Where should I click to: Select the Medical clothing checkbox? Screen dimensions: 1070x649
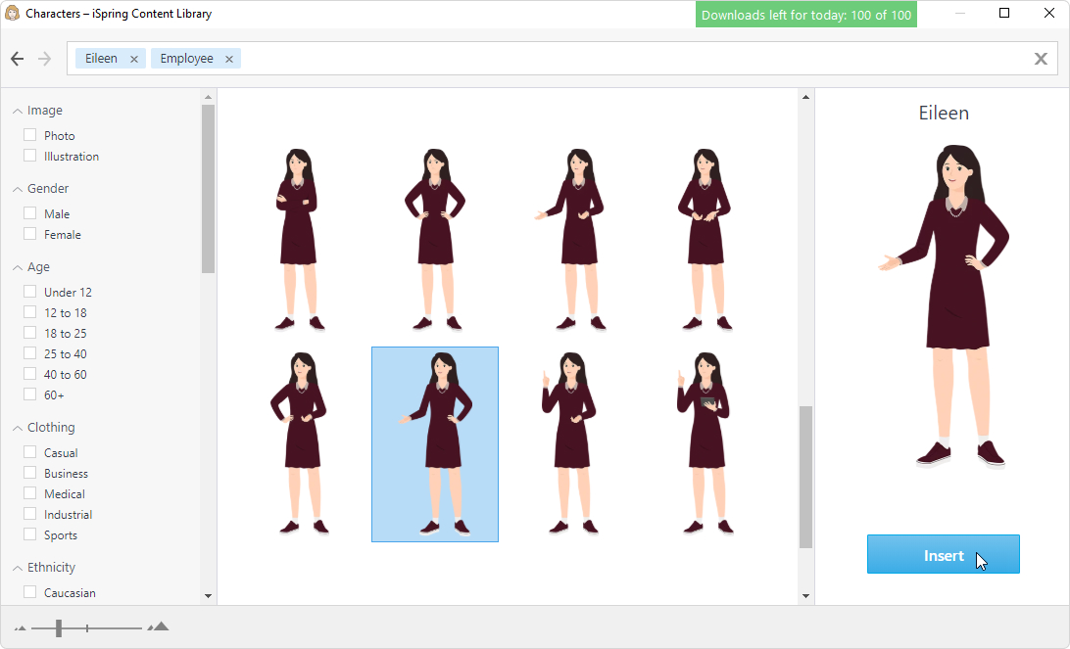tap(30, 493)
